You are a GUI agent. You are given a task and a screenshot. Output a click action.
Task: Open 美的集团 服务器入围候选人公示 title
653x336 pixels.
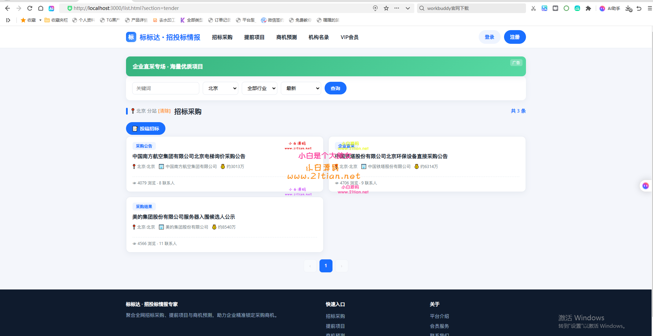click(x=184, y=217)
